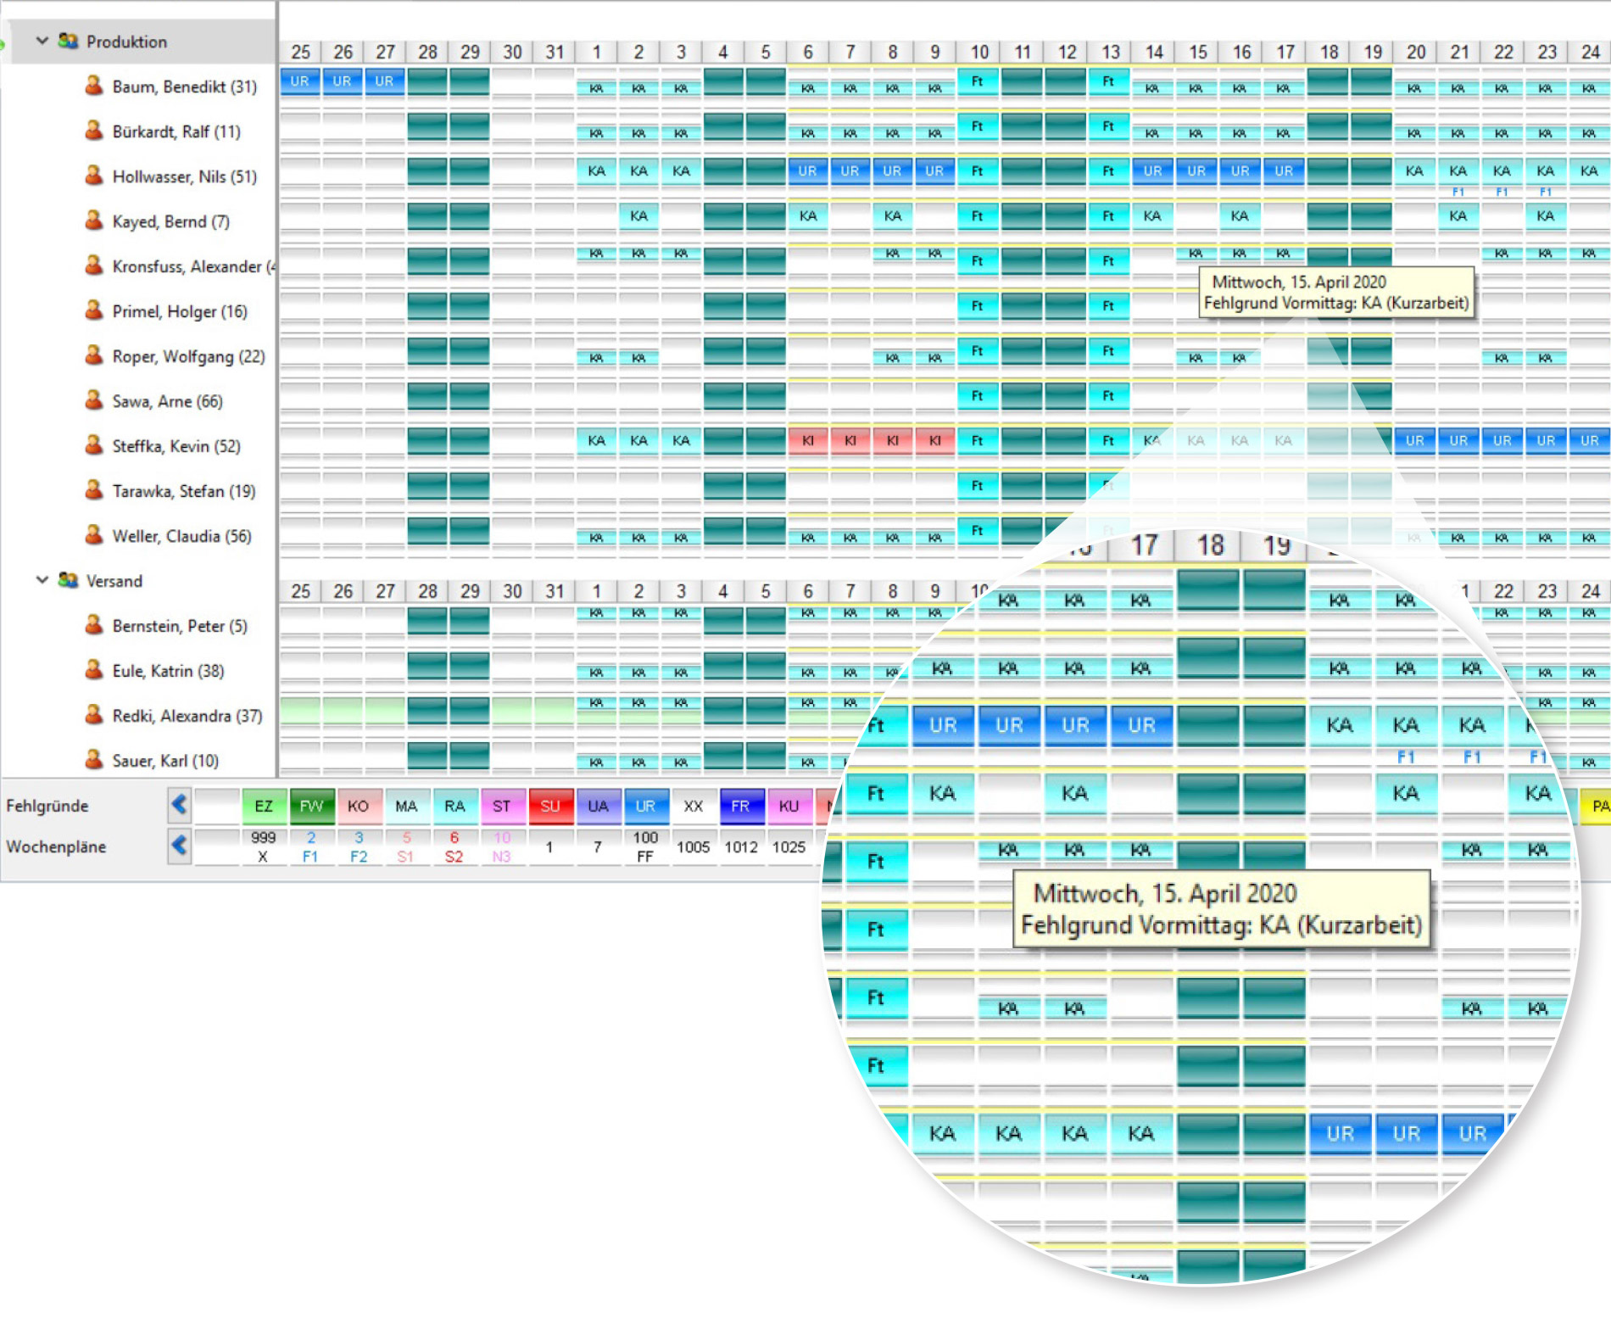Select the KO absence reason swatch
The image size is (1611, 1318).
coord(359,806)
